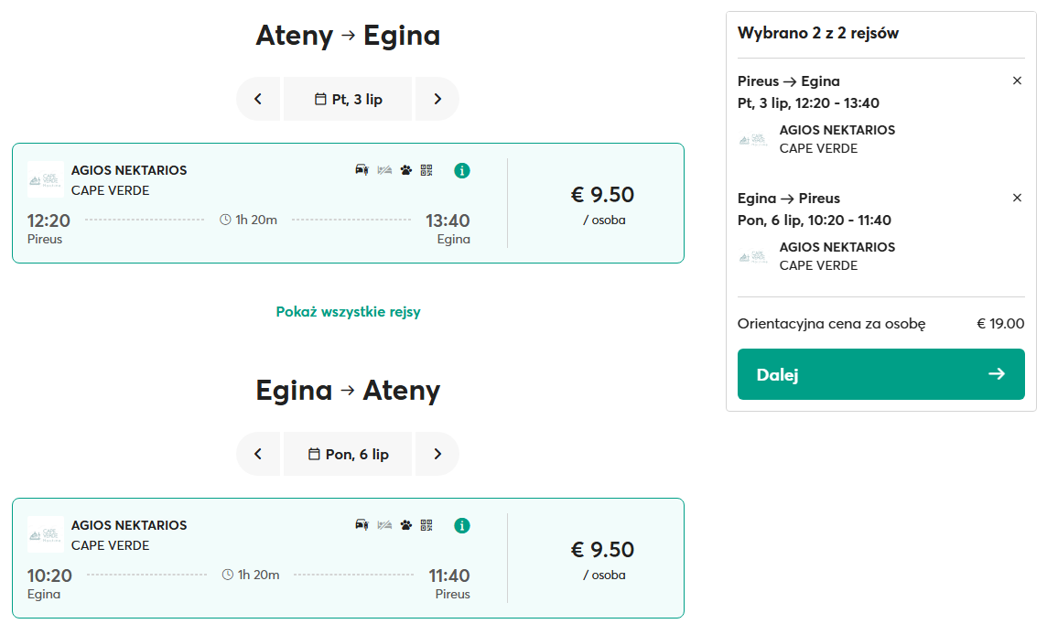Click the vehicle icon on outbound ferry card
This screenshot has width=1047, height=624.
coord(362,170)
